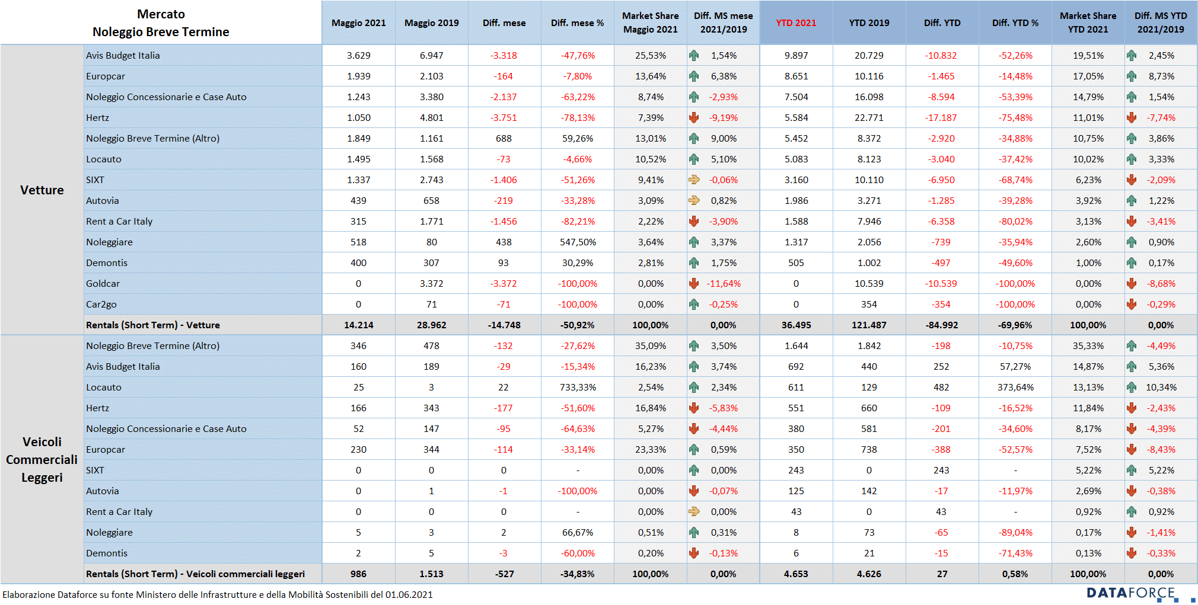This screenshot has width=1198, height=605.
Task: Click the green monthly arrow in Vetture Demontis row
Action: (694, 263)
